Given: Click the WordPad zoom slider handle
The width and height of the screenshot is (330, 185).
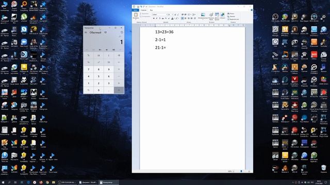Looking at the screenshot, I should 241,171.
